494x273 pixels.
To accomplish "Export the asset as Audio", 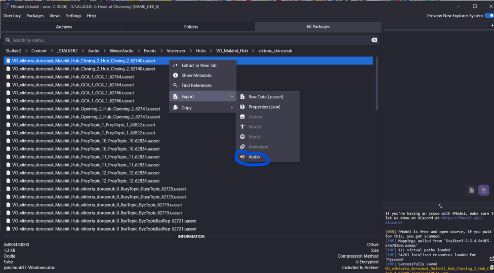I will click(268, 157).
